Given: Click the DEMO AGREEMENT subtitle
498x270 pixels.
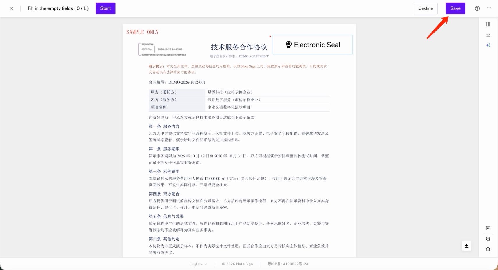Looking at the screenshot, I should (254, 56).
